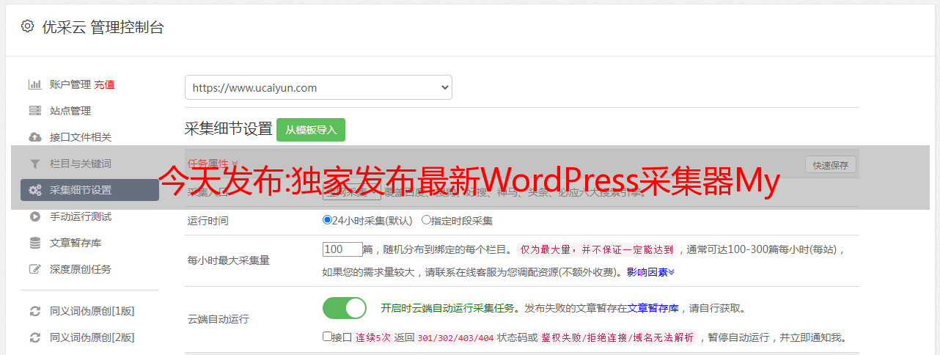Expand the 影响因素 details link
This screenshot has width=940, height=355.
tap(650, 272)
